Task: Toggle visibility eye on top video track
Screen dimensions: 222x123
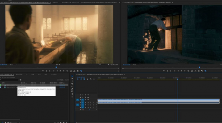Action: point(88,95)
